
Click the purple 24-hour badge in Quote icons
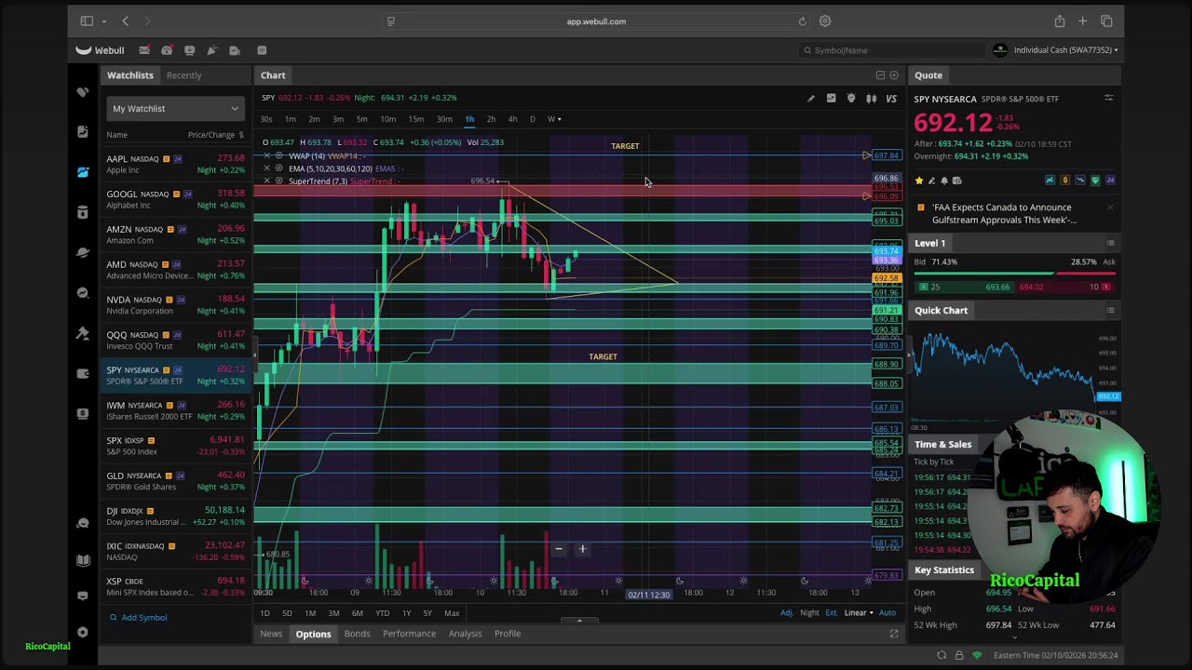(x=1109, y=181)
